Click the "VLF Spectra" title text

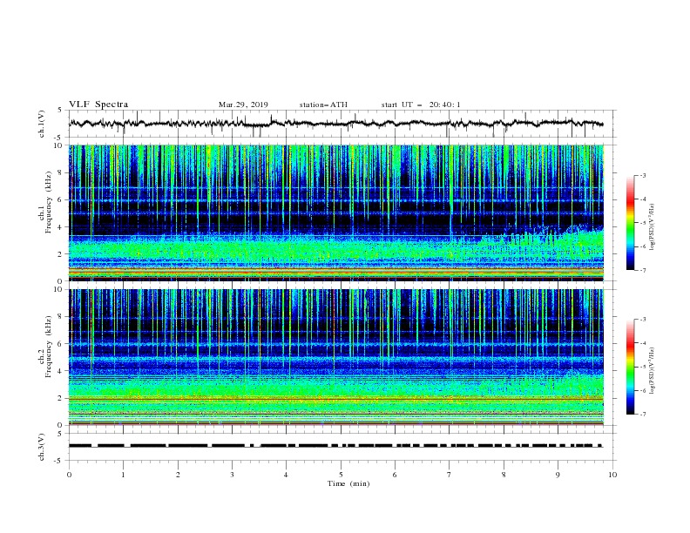coord(98,105)
